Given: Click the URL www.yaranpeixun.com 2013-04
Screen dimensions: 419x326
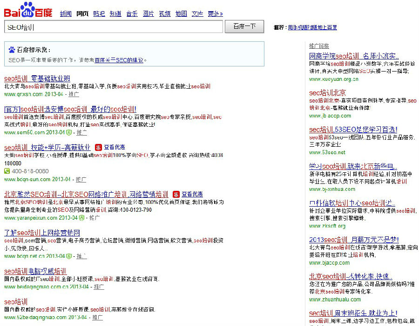Looking at the screenshot, I should 41,218.
